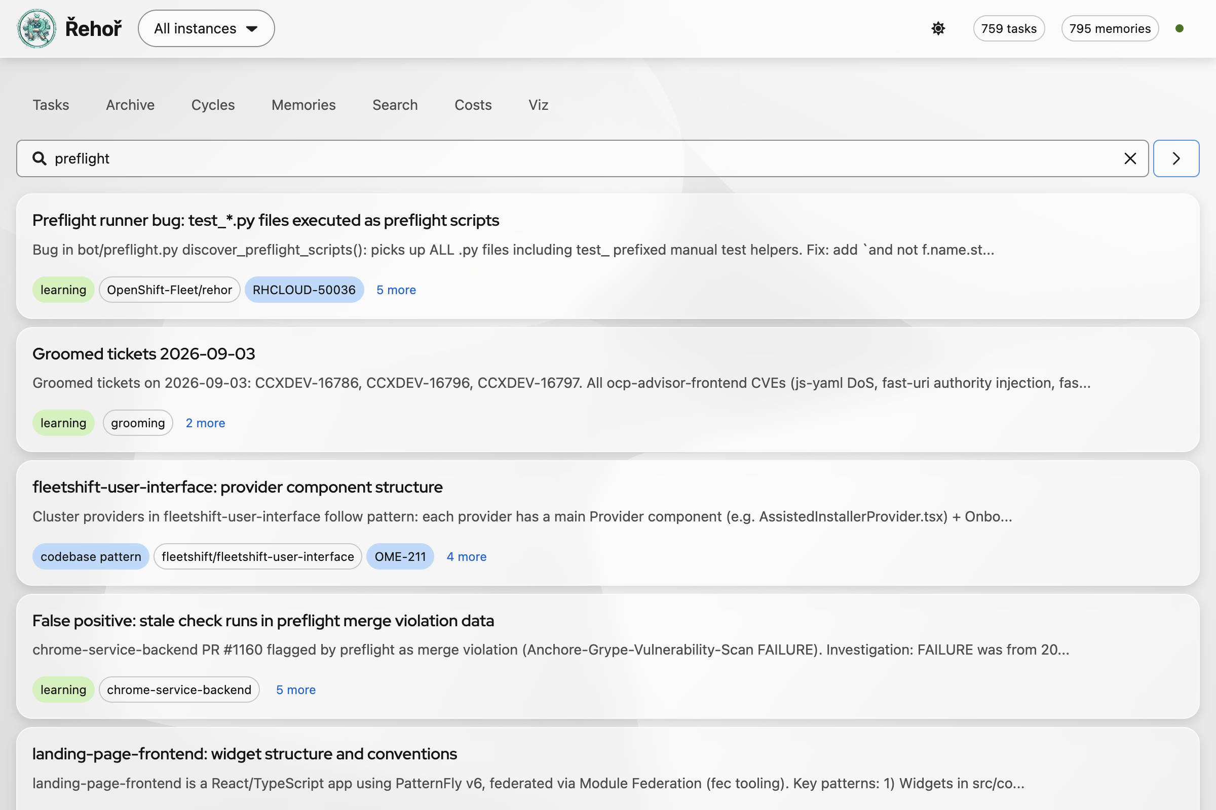Switch to the Search tab

tap(395, 105)
